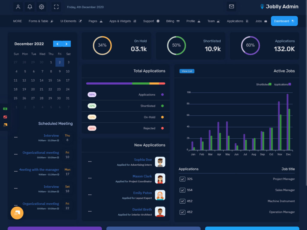This screenshot has height=230, width=307.
Task: Click chart icon next to Machine Instrument row
Action: [x=182, y=201]
